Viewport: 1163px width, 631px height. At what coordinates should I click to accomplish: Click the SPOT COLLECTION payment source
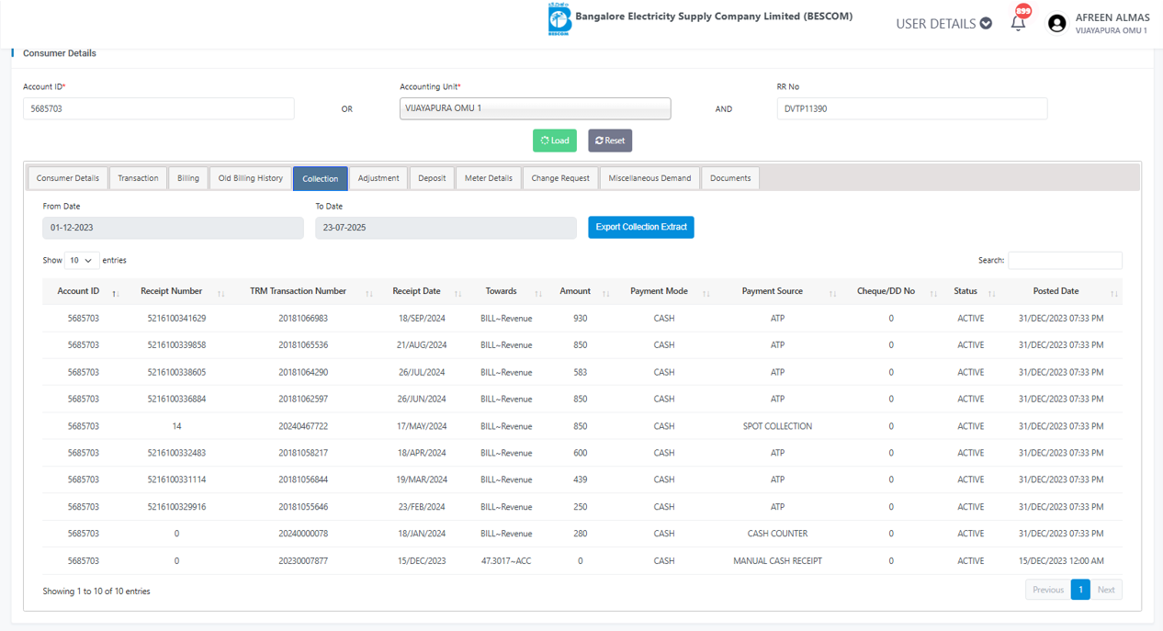[777, 426]
